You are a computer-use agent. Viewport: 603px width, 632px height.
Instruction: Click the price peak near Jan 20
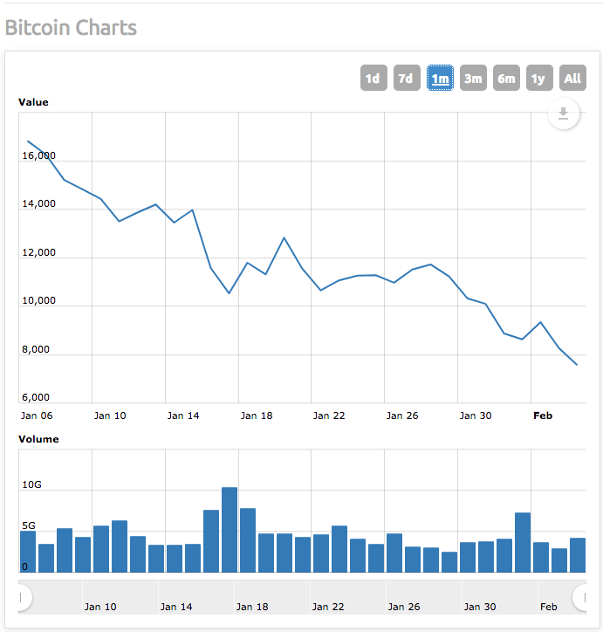click(284, 237)
